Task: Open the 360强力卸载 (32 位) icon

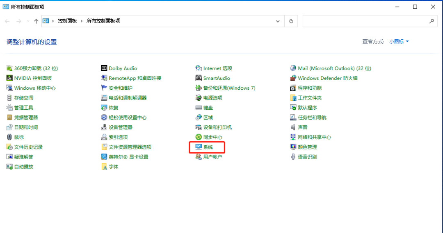Action: coord(9,68)
